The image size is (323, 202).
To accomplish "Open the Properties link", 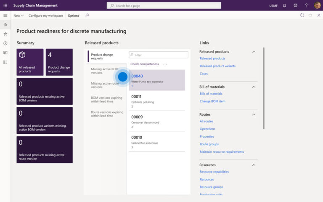I will (x=207, y=137).
